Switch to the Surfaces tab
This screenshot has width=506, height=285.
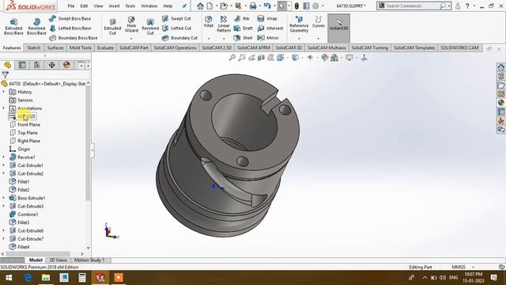pyautogui.click(x=55, y=47)
